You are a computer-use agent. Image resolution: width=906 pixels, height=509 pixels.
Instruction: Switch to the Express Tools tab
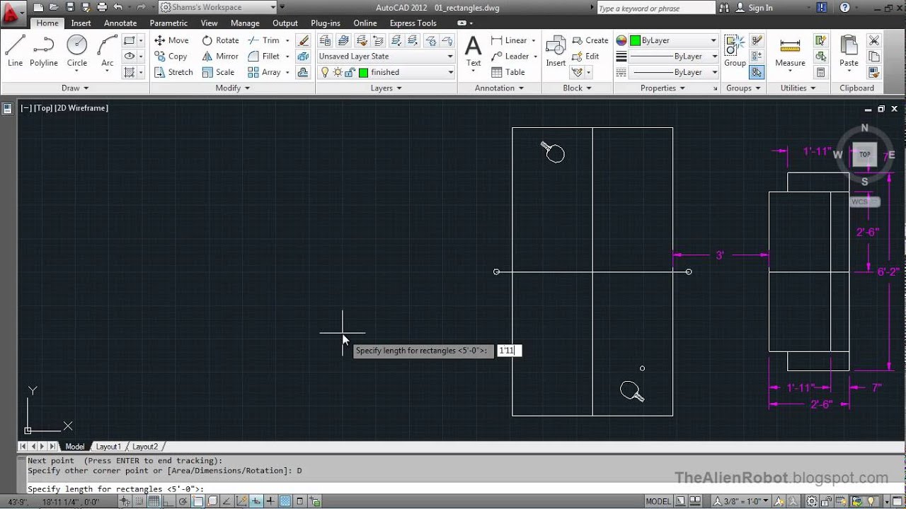pyautogui.click(x=413, y=23)
